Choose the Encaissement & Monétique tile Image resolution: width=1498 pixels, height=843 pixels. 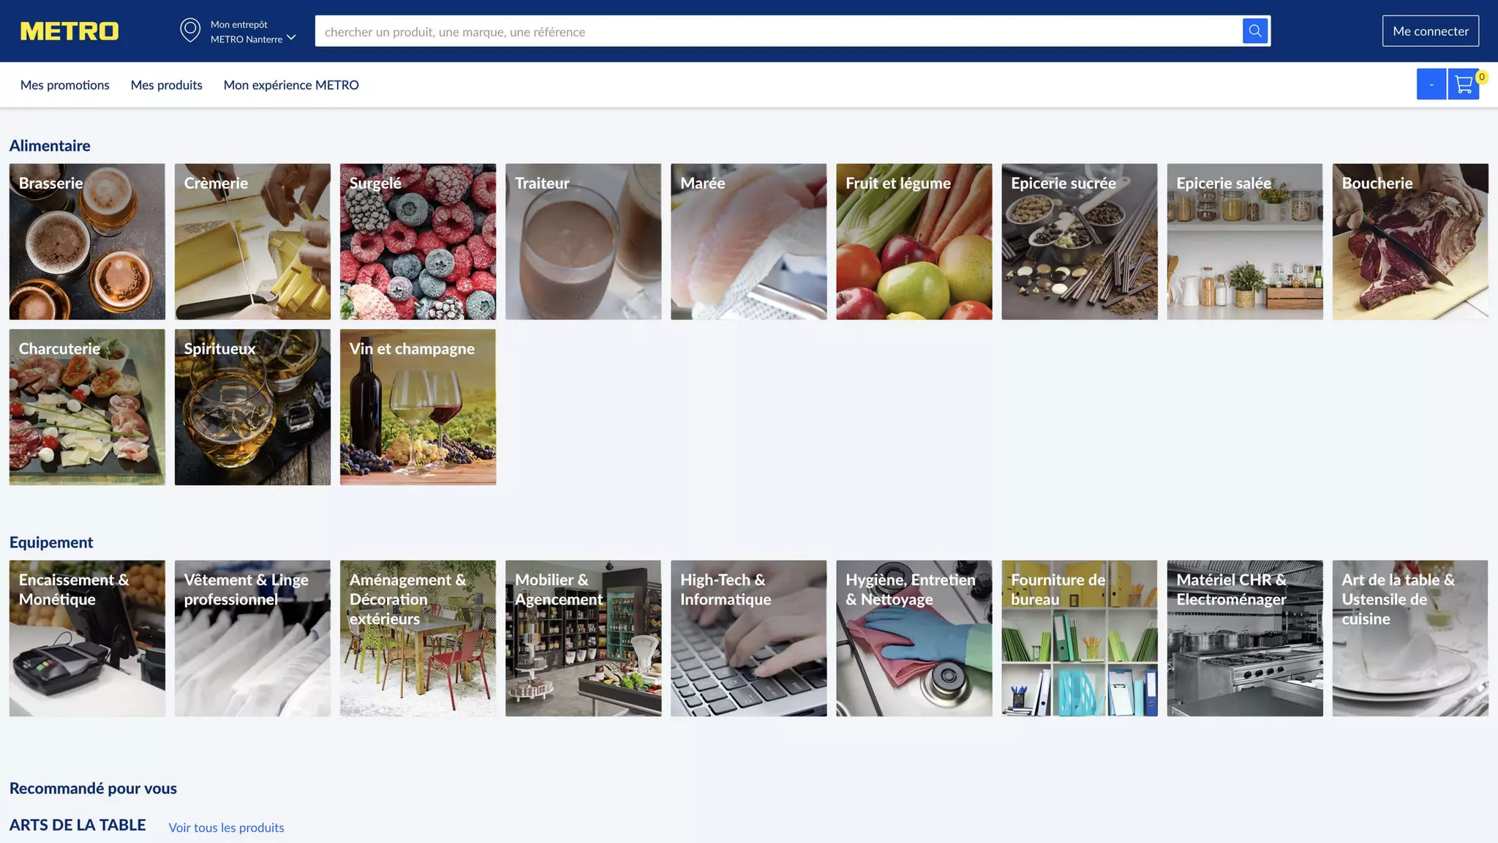point(87,638)
